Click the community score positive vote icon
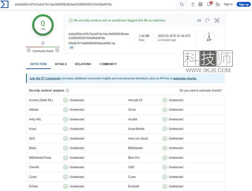Viewport: 252px width, 191px height. click(57, 50)
